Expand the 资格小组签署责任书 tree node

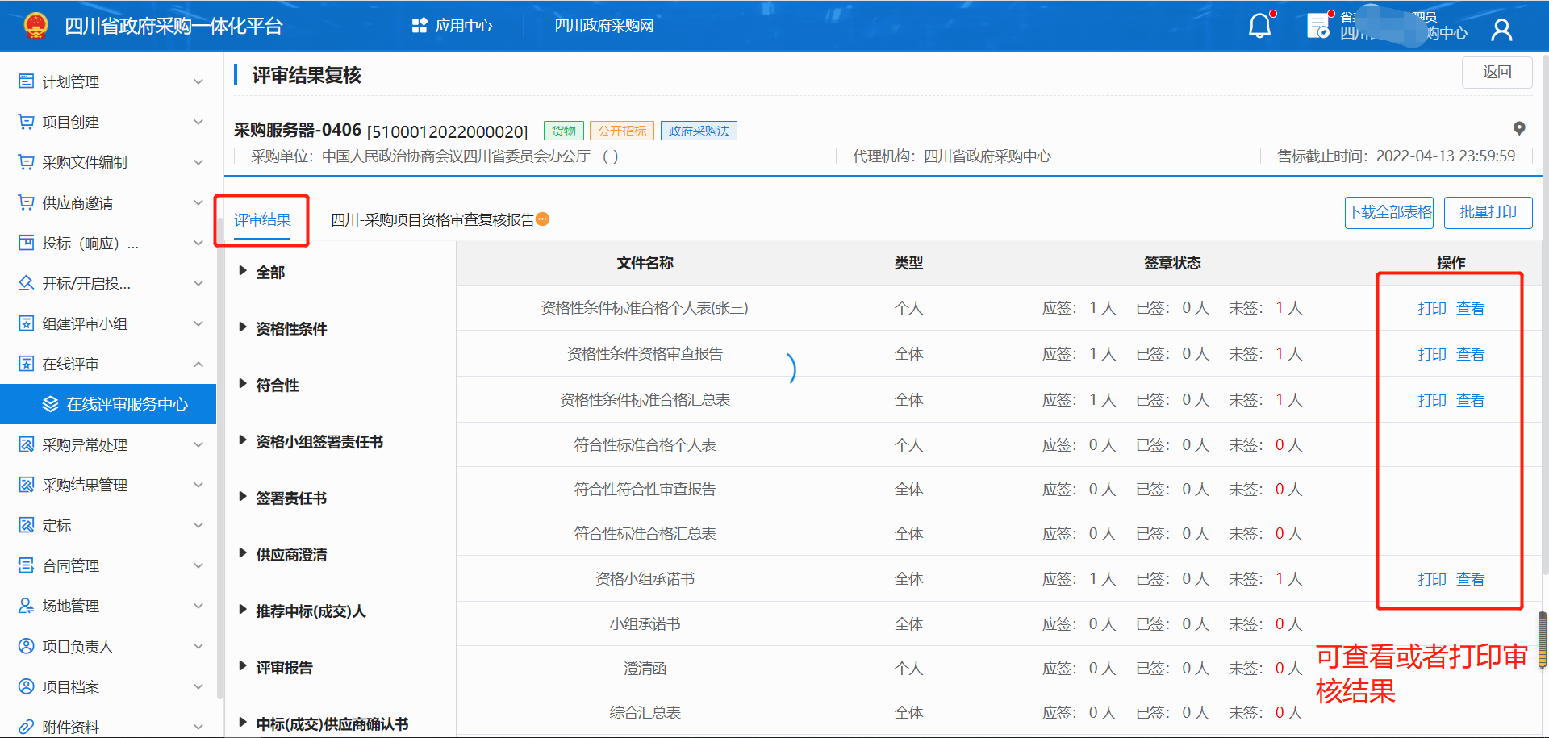(243, 440)
